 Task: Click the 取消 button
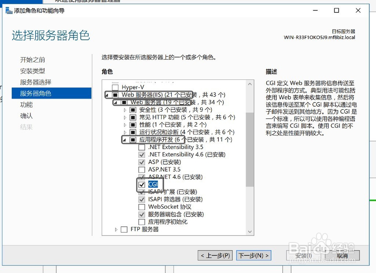coord(343,255)
